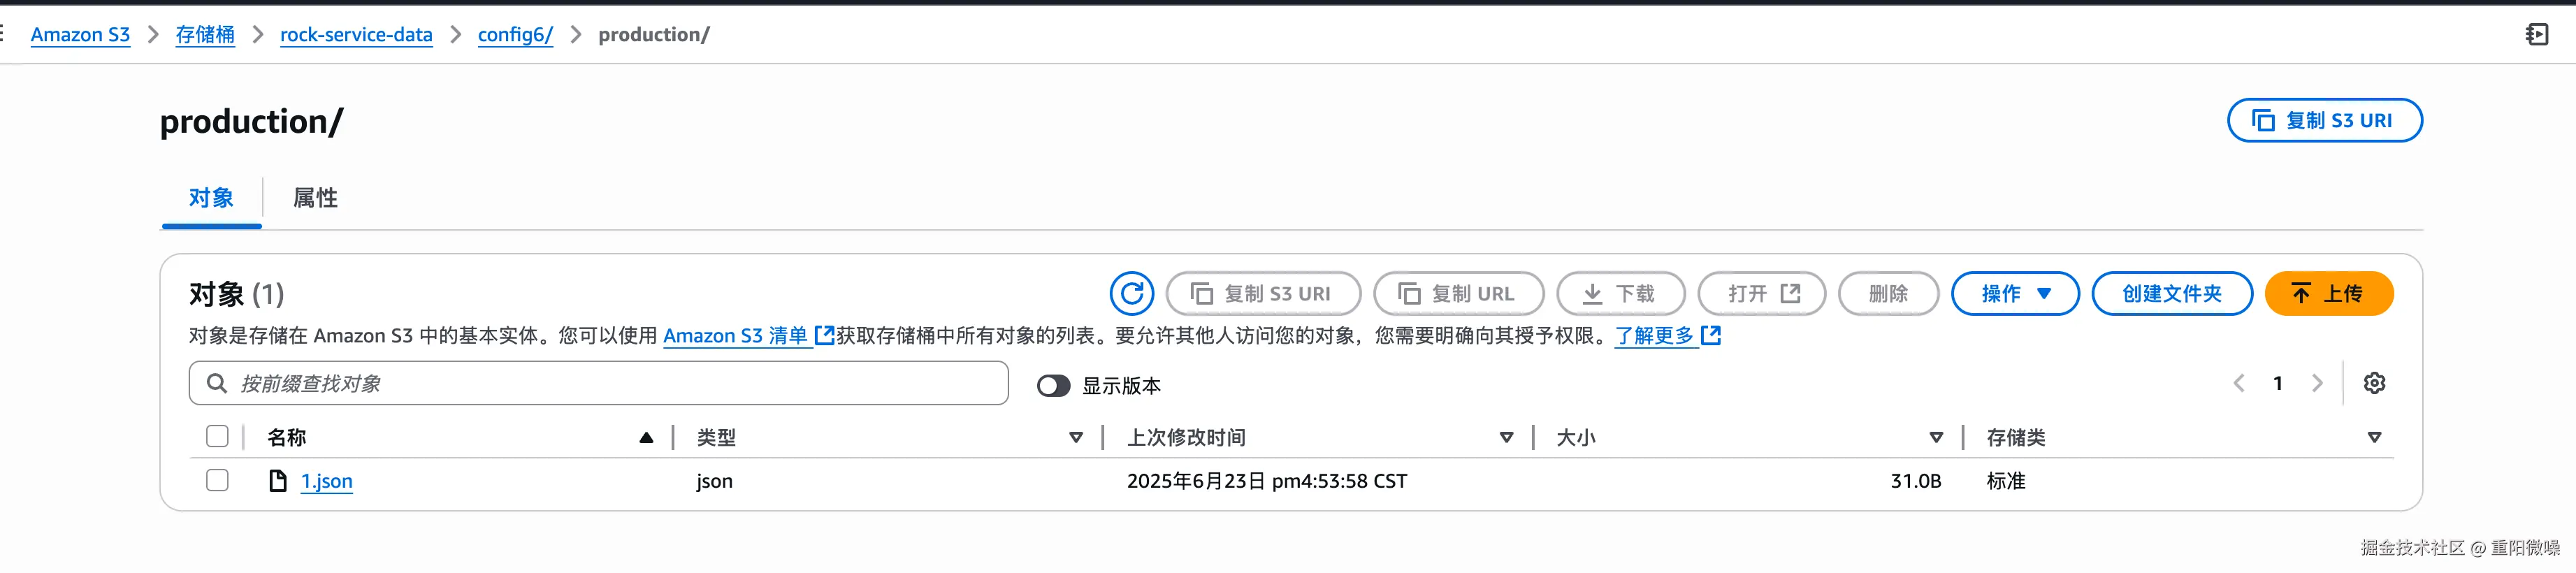Select the 1.json row checkbox
The image size is (2576, 573).
(x=217, y=480)
